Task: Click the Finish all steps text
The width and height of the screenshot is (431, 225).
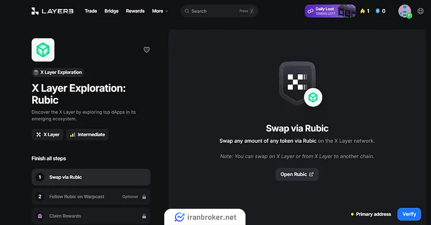Action: (49, 159)
